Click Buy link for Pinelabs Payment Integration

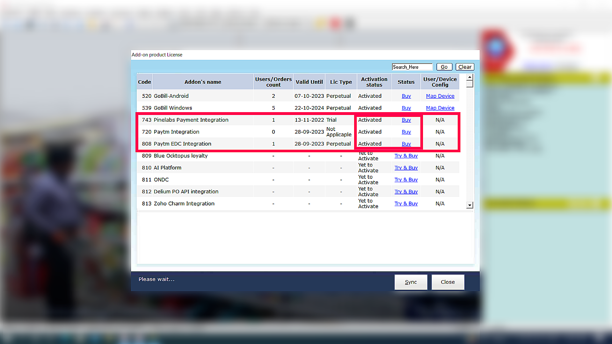click(x=406, y=120)
